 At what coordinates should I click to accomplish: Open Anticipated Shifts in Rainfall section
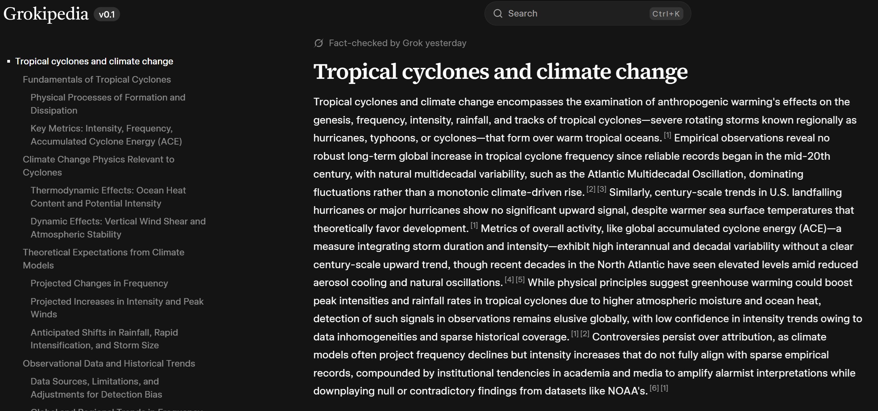point(104,339)
